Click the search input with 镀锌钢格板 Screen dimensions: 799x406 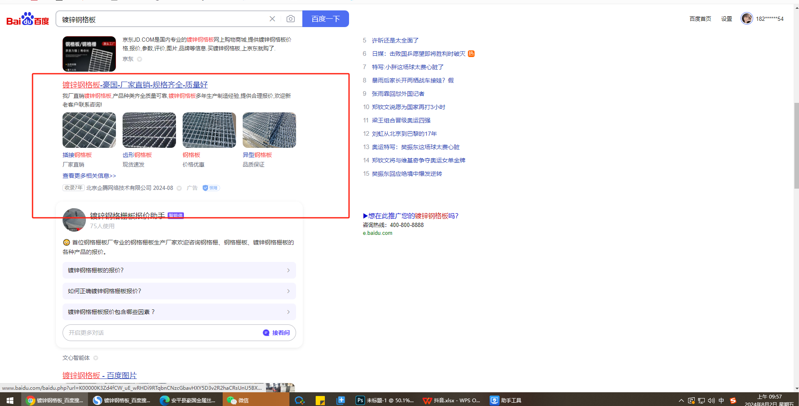(163, 19)
